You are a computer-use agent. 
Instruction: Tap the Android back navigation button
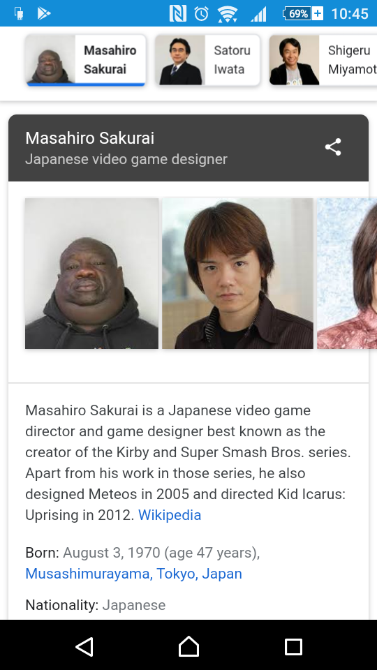coord(84,646)
